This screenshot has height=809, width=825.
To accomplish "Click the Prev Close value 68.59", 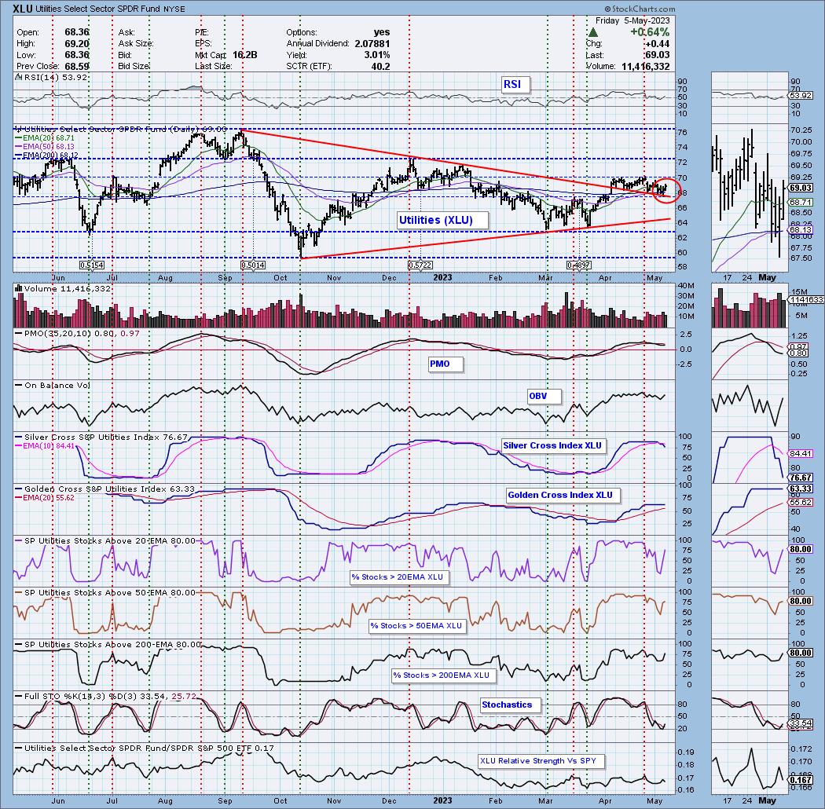I will pos(77,66).
